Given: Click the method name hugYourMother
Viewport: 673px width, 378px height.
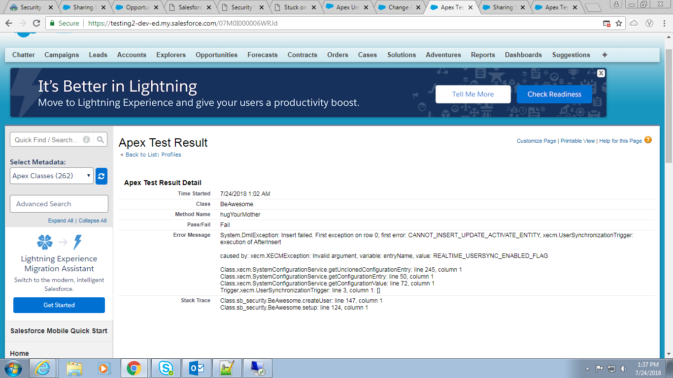Looking at the screenshot, I should (x=240, y=215).
